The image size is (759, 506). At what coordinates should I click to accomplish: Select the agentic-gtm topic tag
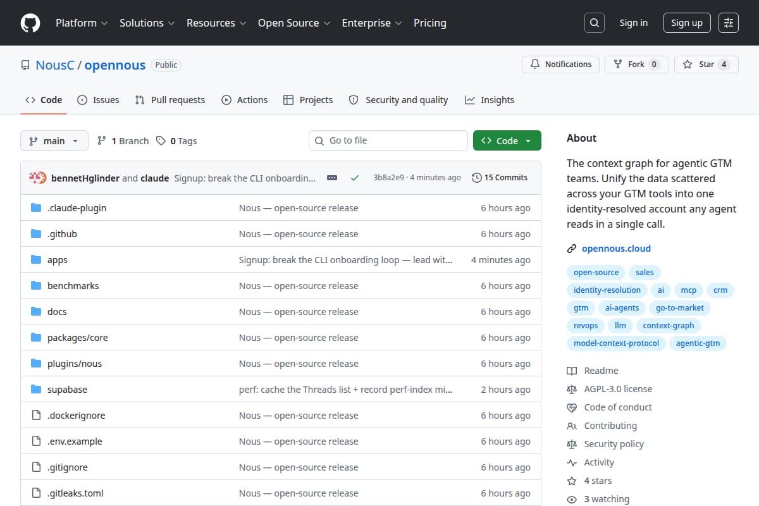click(698, 343)
